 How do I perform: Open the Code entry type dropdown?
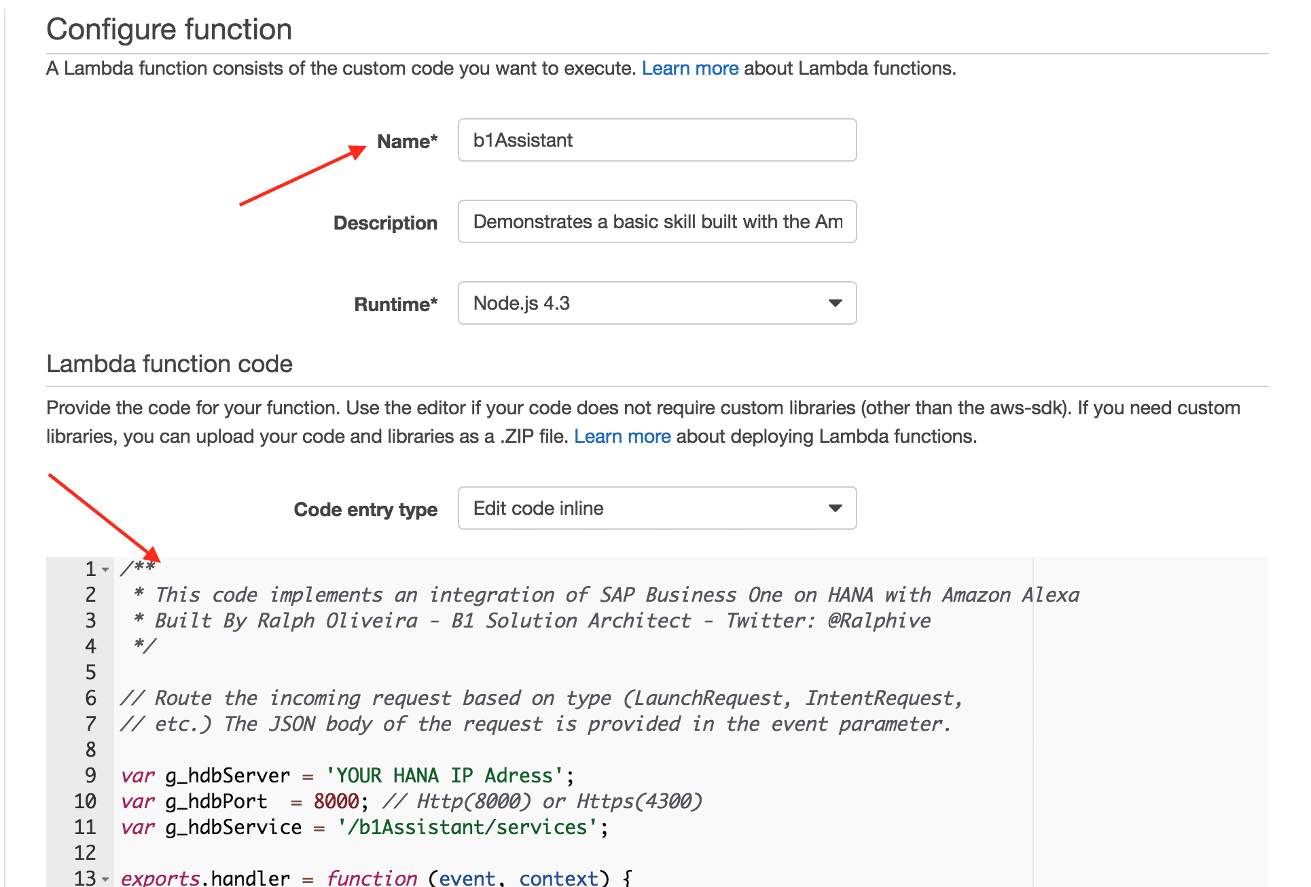tap(656, 508)
